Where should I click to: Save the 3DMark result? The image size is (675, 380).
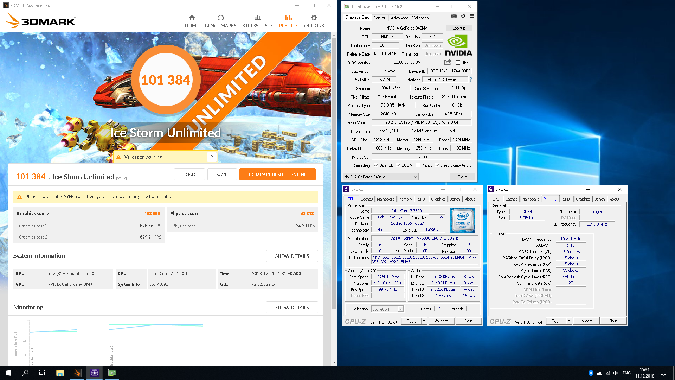222,175
